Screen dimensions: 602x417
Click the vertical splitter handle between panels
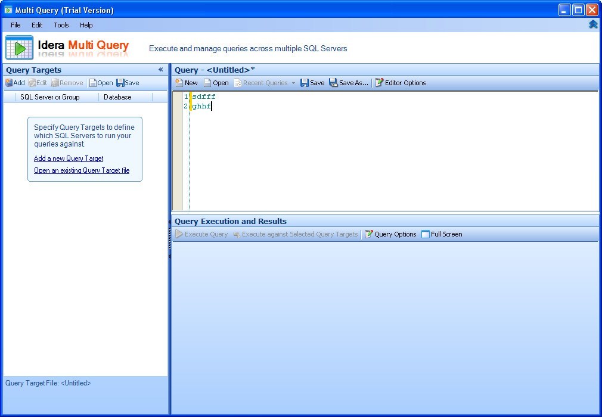click(170, 239)
